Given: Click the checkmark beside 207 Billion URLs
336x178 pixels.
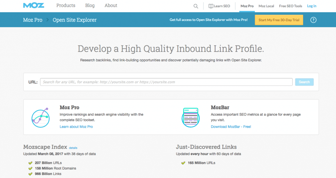Looking at the screenshot, I should [31, 163].
